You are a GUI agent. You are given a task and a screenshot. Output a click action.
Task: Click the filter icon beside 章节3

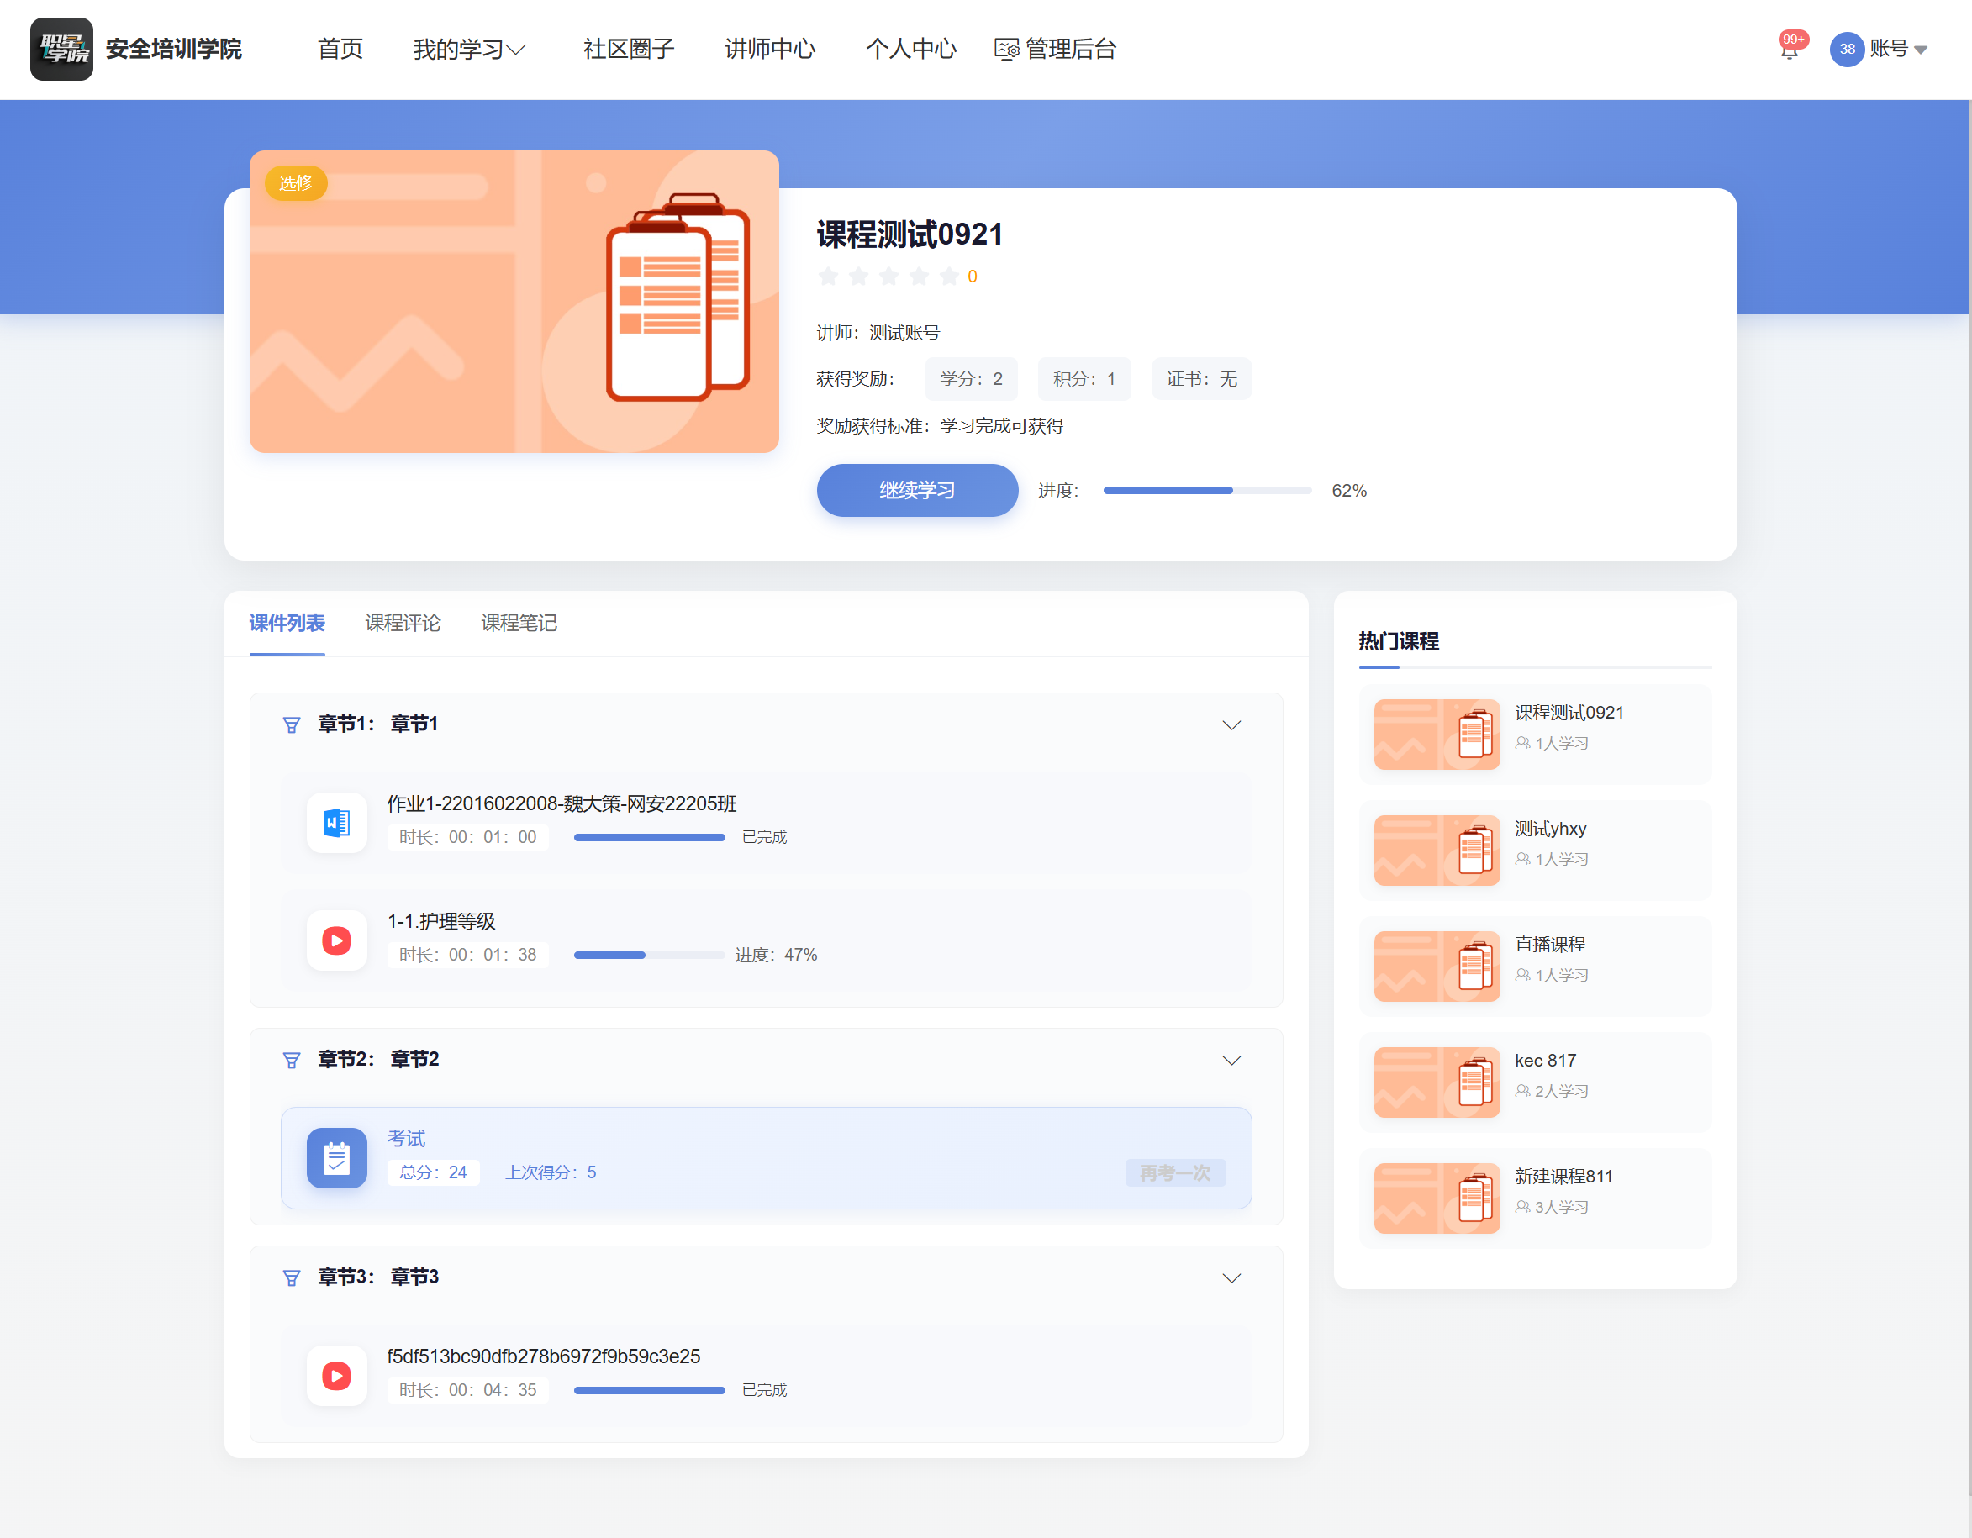tap(291, 1277)
